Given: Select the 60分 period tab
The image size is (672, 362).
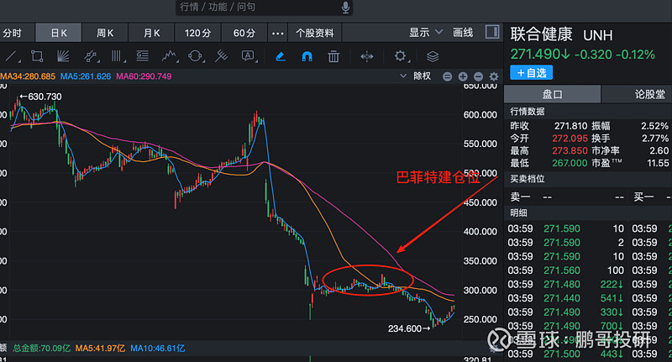Looking at the screenshot, I should 244,33.
